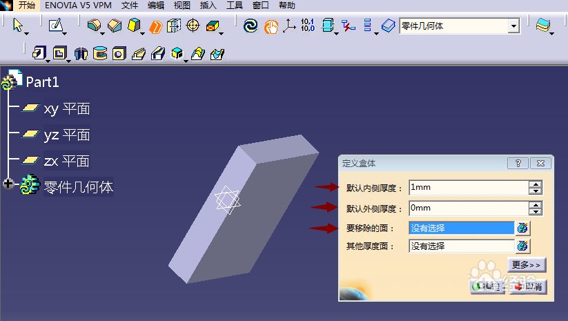Image resolution: width=568 pixels, height=321 pixels.
Task: Expand the Pocket tool flyout arrow
Action: coord(68,61)
